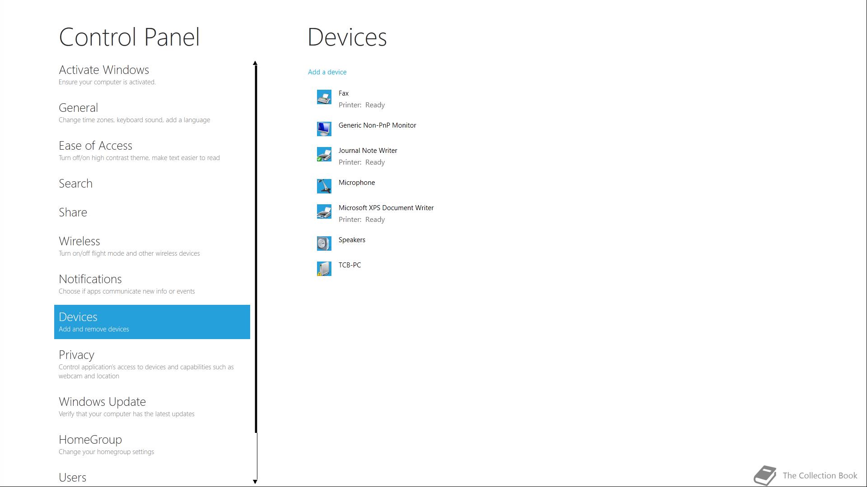Viewport: 867px width, 487px height.
Task: Select the Fax device name
Action: click(344, 93)
